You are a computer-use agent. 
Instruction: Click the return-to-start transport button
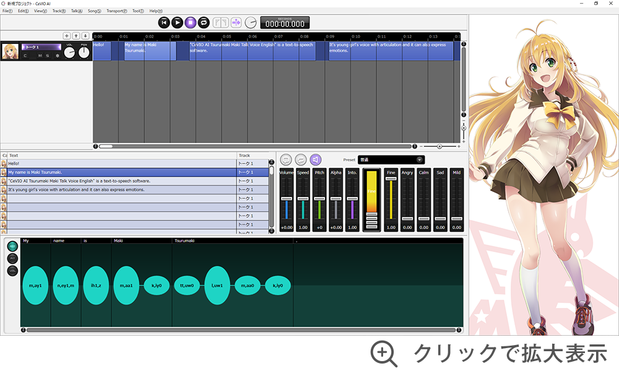click(x=164, y=23)
